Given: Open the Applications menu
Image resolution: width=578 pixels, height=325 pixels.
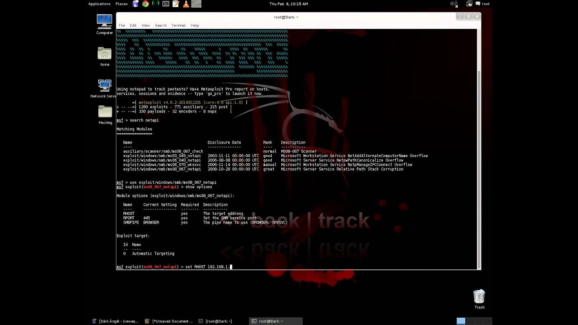Looking at the screenshot, I should tap(99, 4).
